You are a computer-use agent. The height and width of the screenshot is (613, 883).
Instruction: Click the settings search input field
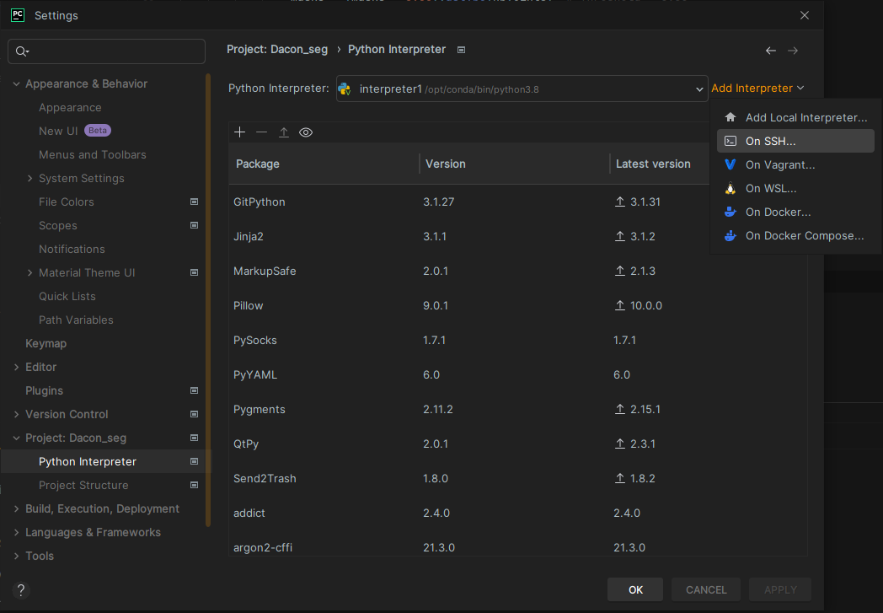[x=106, y=51]
